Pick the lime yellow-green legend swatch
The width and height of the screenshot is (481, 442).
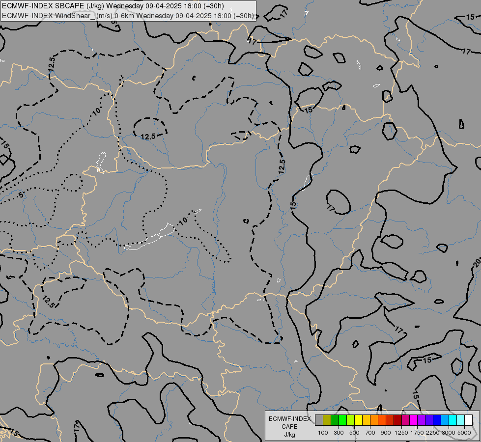click(350, 420)
